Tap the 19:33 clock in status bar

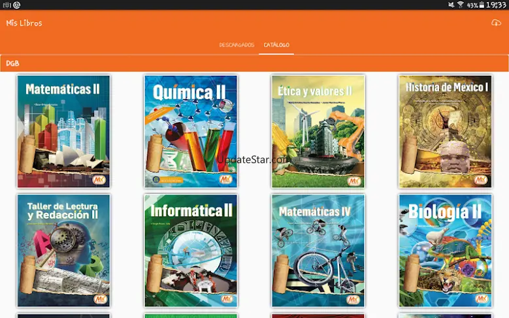tap(496, 5)
